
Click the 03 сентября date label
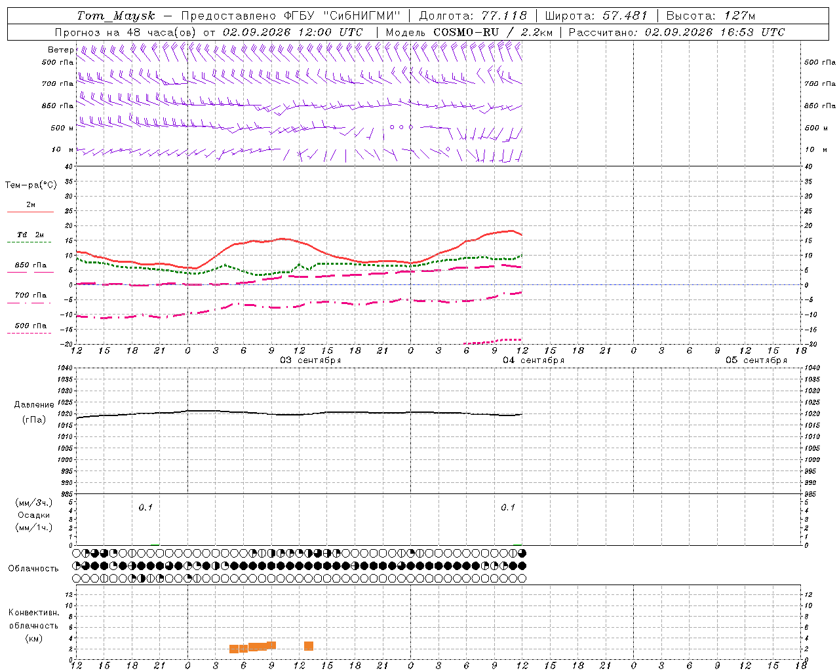click(x=311, y=360)
